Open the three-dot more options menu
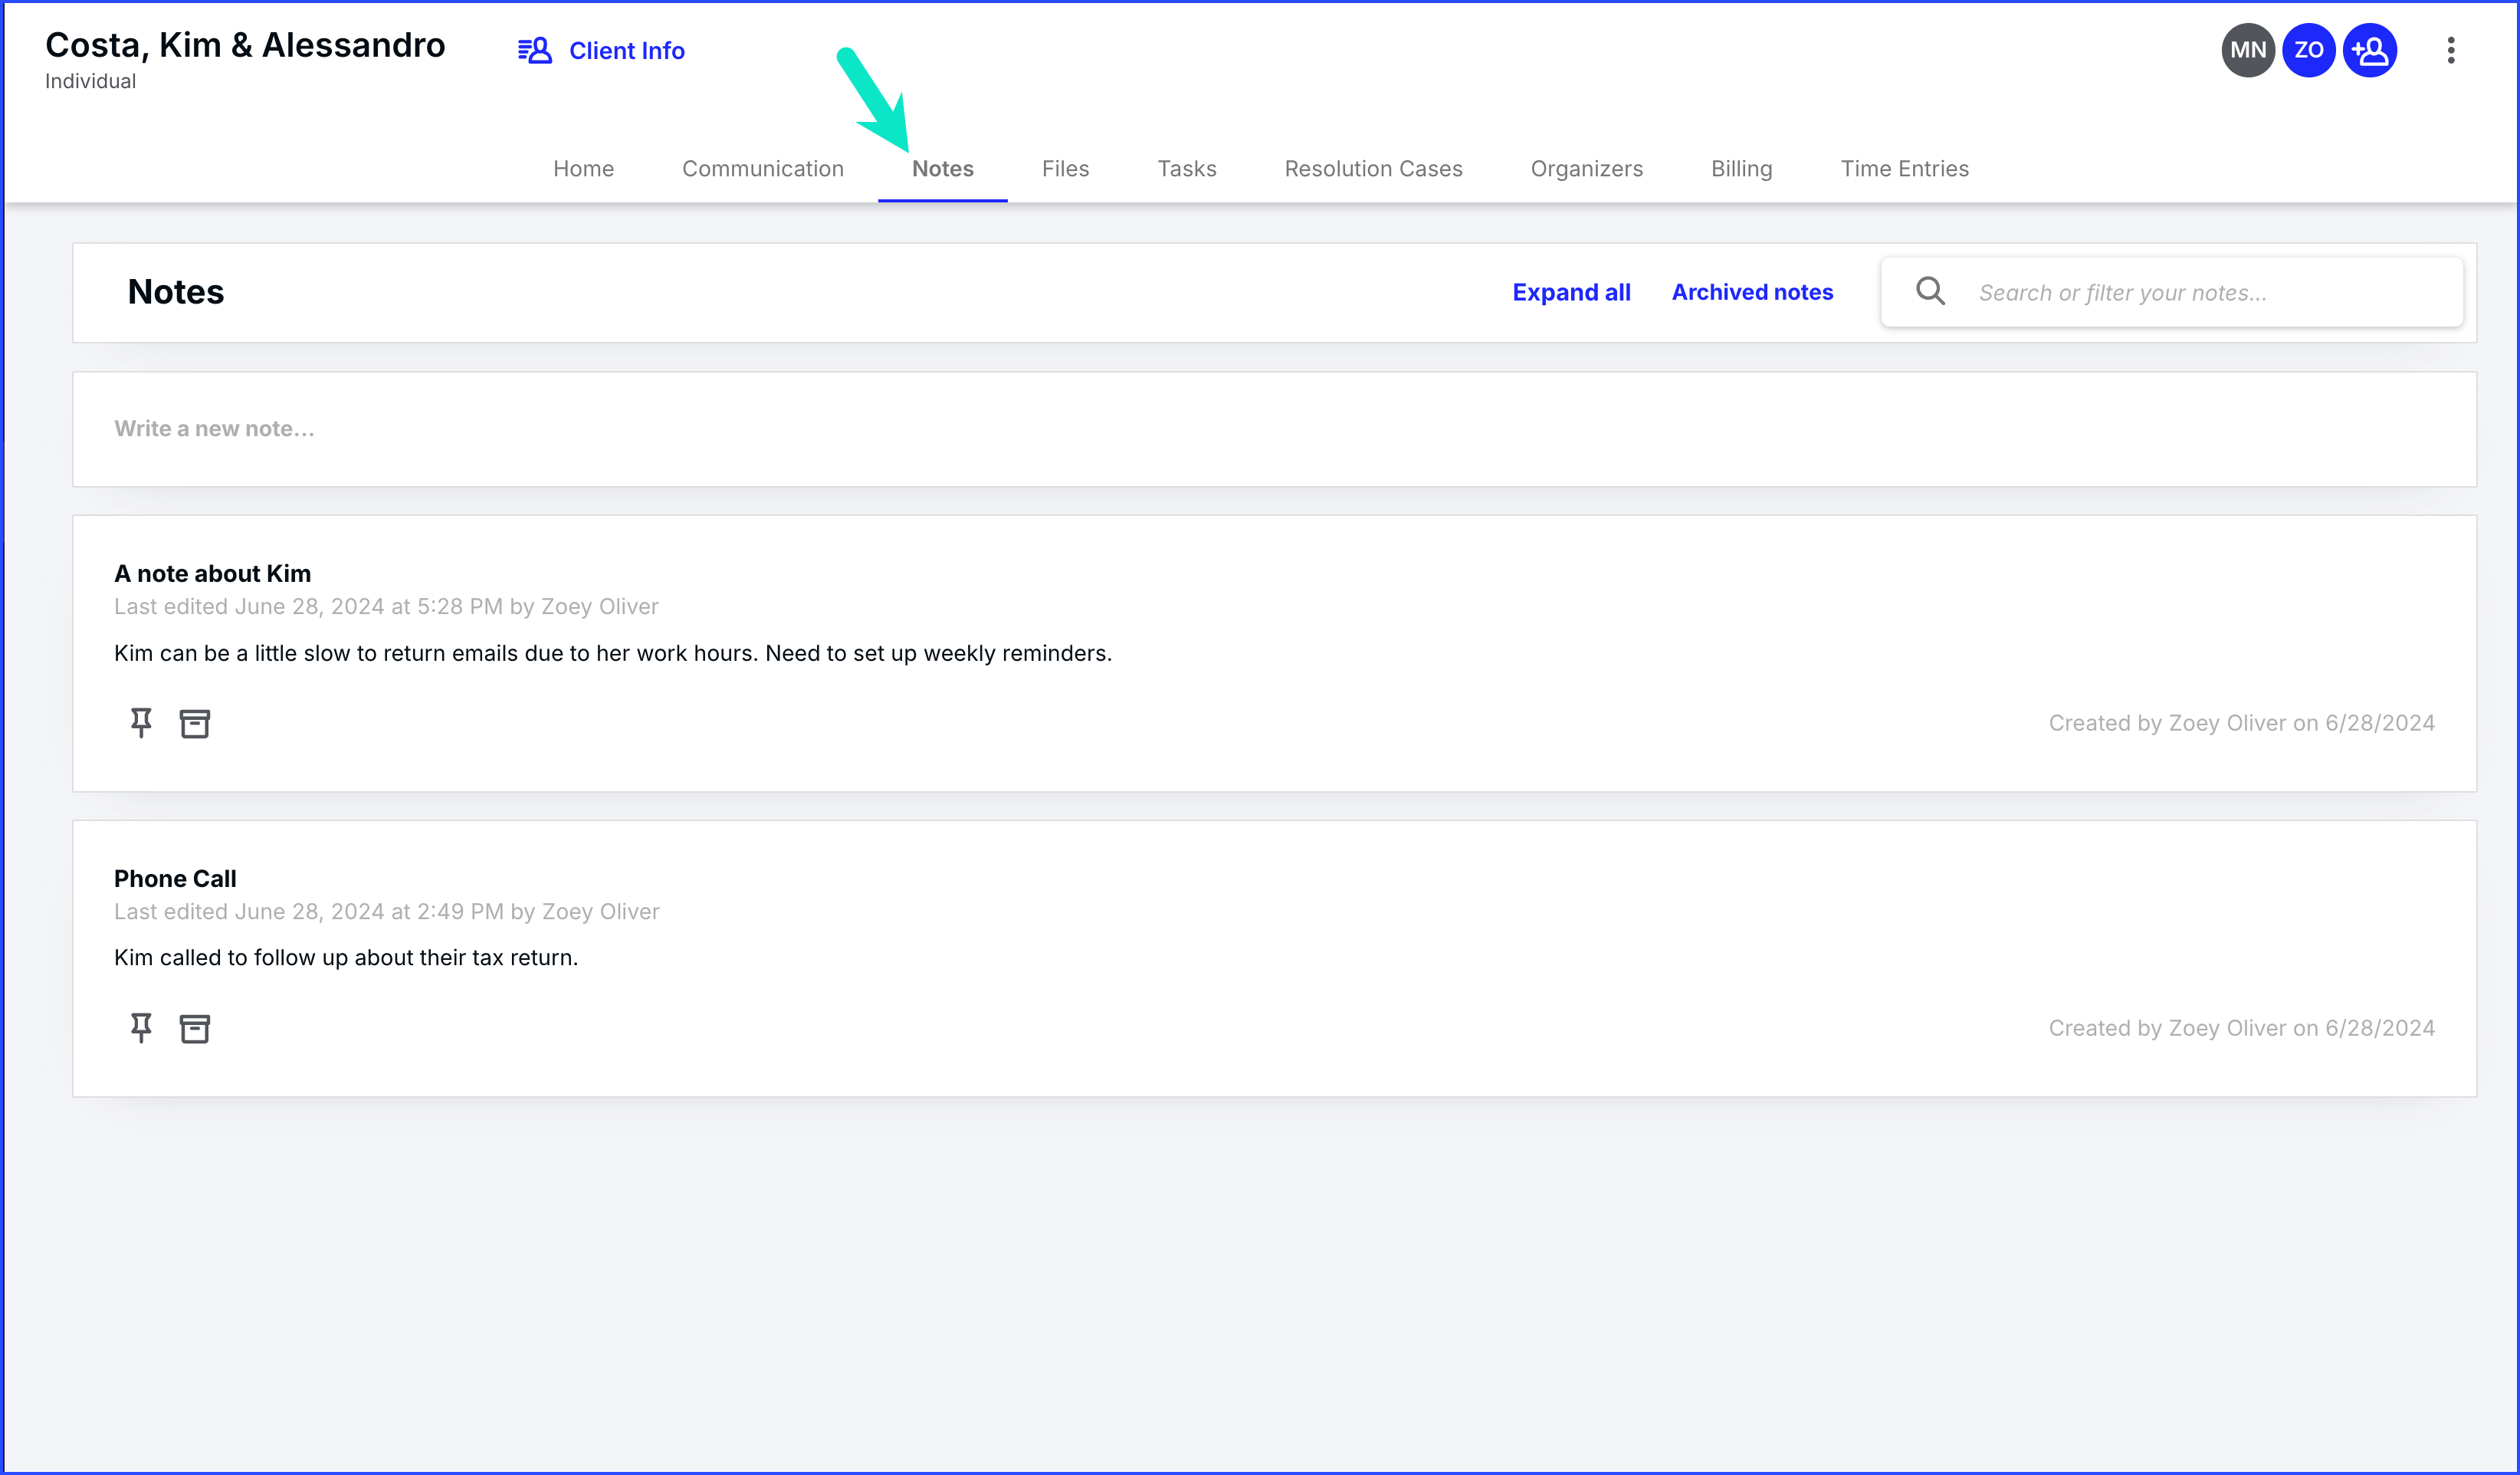Viewport: 2520px width, 1475px height. (x=2450, y=50)
